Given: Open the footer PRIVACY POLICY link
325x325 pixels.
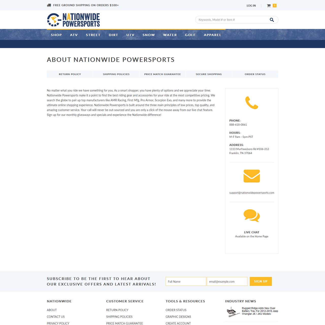Looking at the screenshot, I should click(58, 323).
